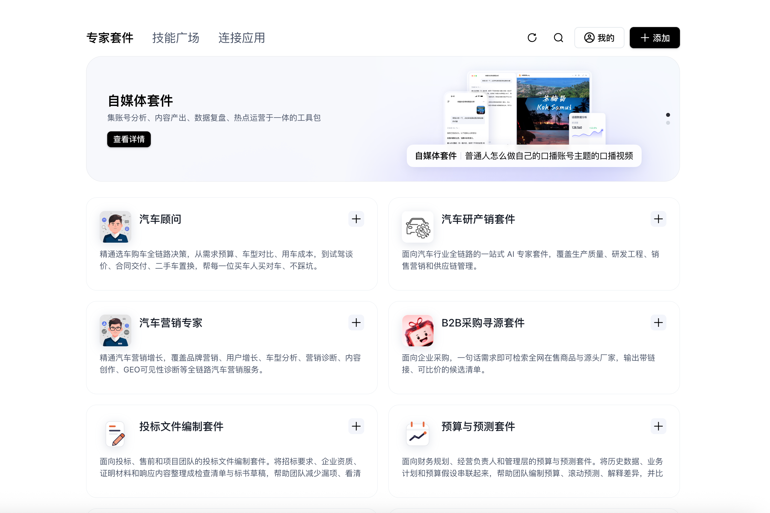Click description starting 精通选车购车全链路决策
The image size is (770, 513).
227,260
